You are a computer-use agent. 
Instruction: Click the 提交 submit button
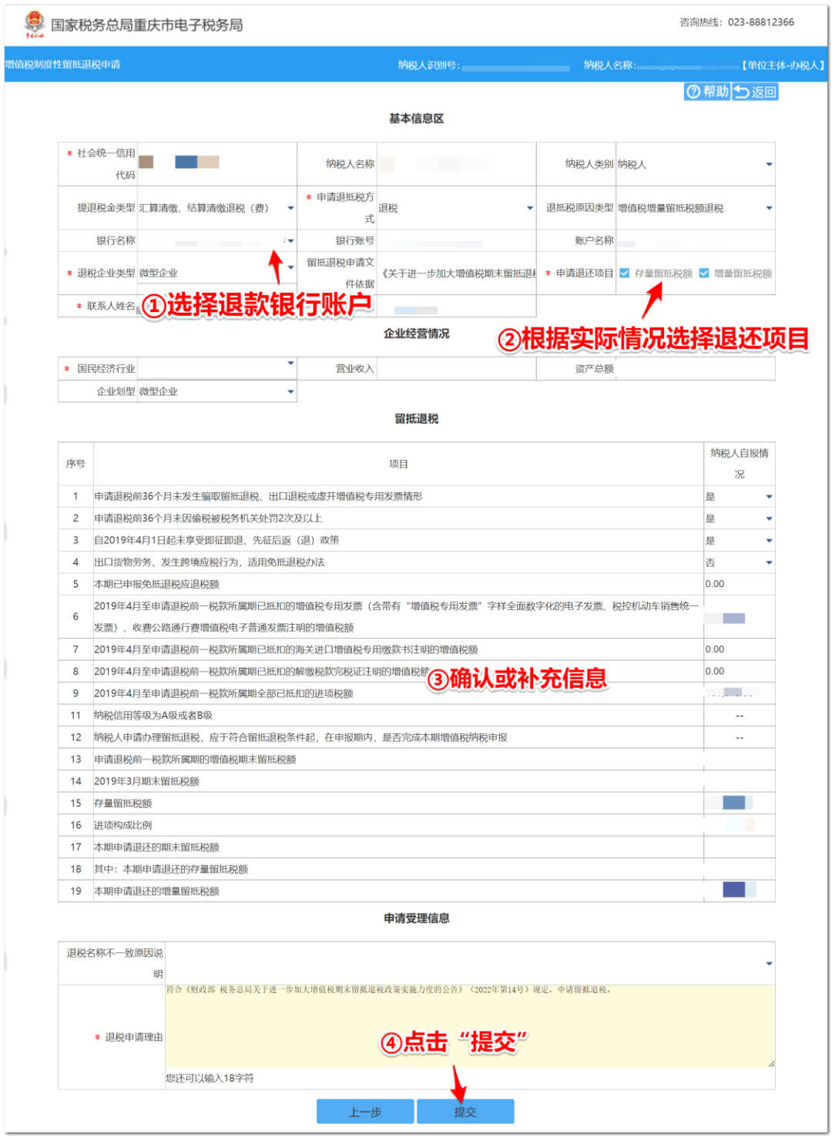pos(465,1112)
